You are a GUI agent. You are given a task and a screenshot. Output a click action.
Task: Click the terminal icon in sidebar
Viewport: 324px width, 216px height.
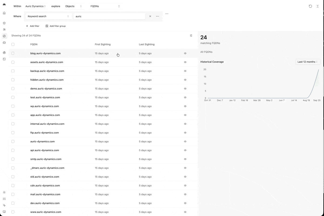tap(4, 59)
